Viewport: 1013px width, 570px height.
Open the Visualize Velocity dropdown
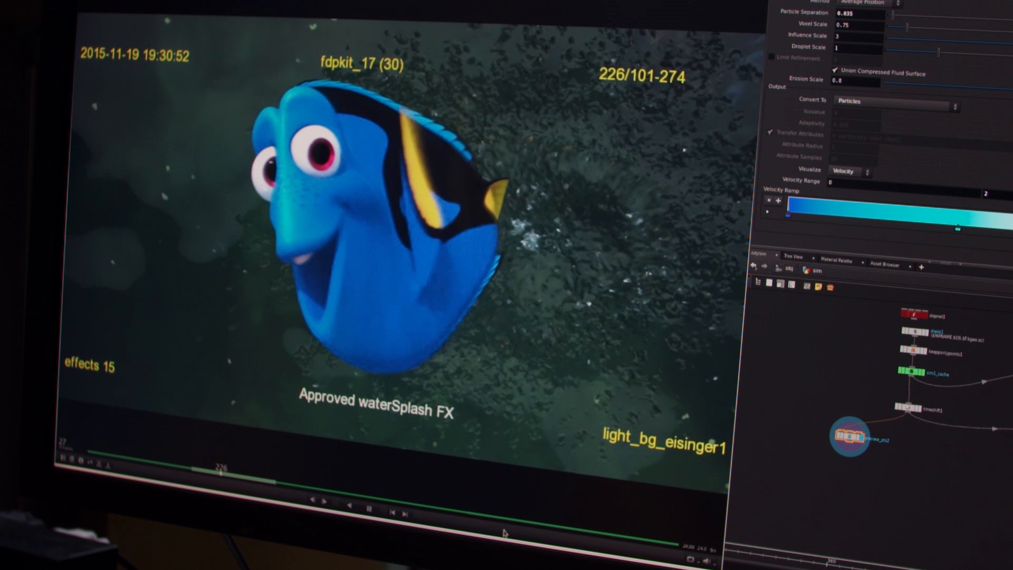850,171
